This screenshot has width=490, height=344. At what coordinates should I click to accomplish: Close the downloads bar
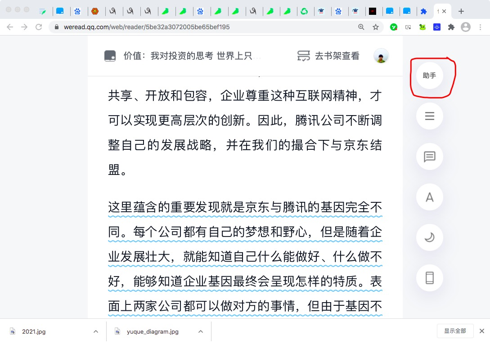tap(482, 331)
